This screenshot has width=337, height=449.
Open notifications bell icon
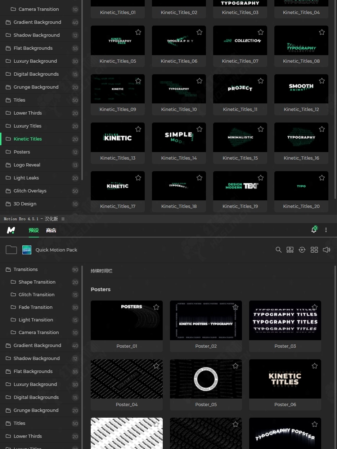(314, 230)
